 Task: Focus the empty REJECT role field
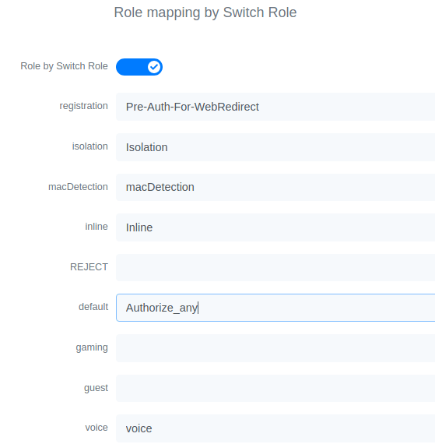click(x=275, y=268)
